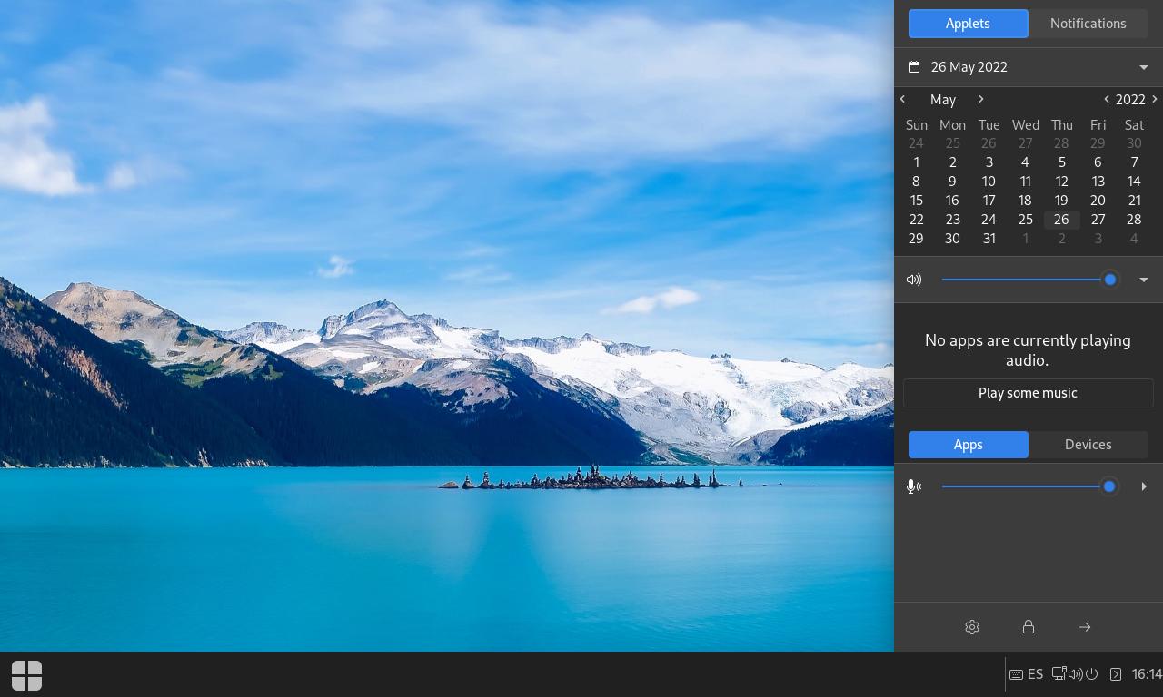Select 15 in the calendar
Image resolution: width=1163 pixels, height=697 pixels.
pyautogui.click(x=916, y=201)
